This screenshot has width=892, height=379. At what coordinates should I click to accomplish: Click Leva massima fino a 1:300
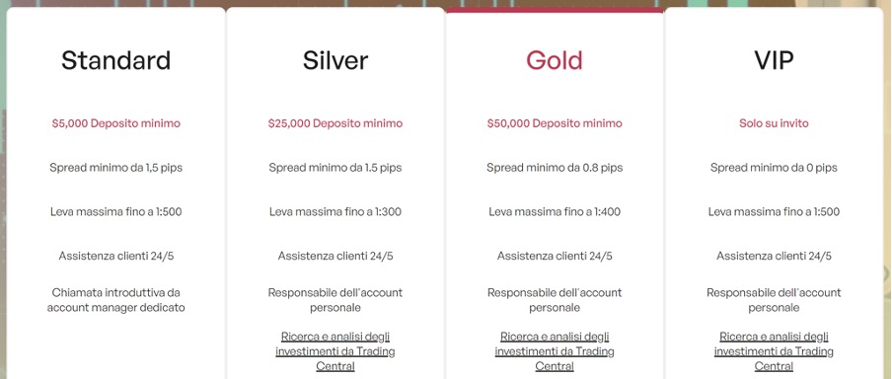coord(335,211)
